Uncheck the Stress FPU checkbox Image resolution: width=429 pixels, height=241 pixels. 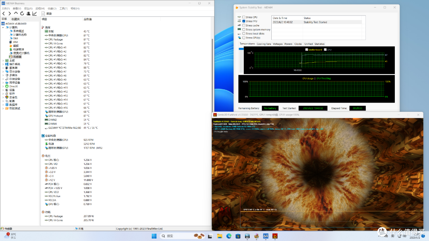tap(244, 21)
